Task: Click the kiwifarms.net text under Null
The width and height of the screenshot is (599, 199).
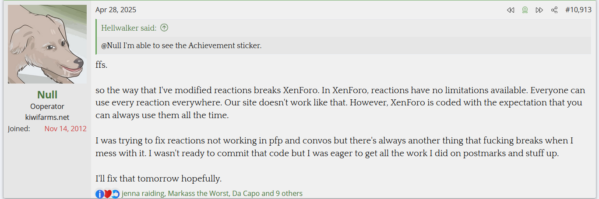Action: click(47, 117)
